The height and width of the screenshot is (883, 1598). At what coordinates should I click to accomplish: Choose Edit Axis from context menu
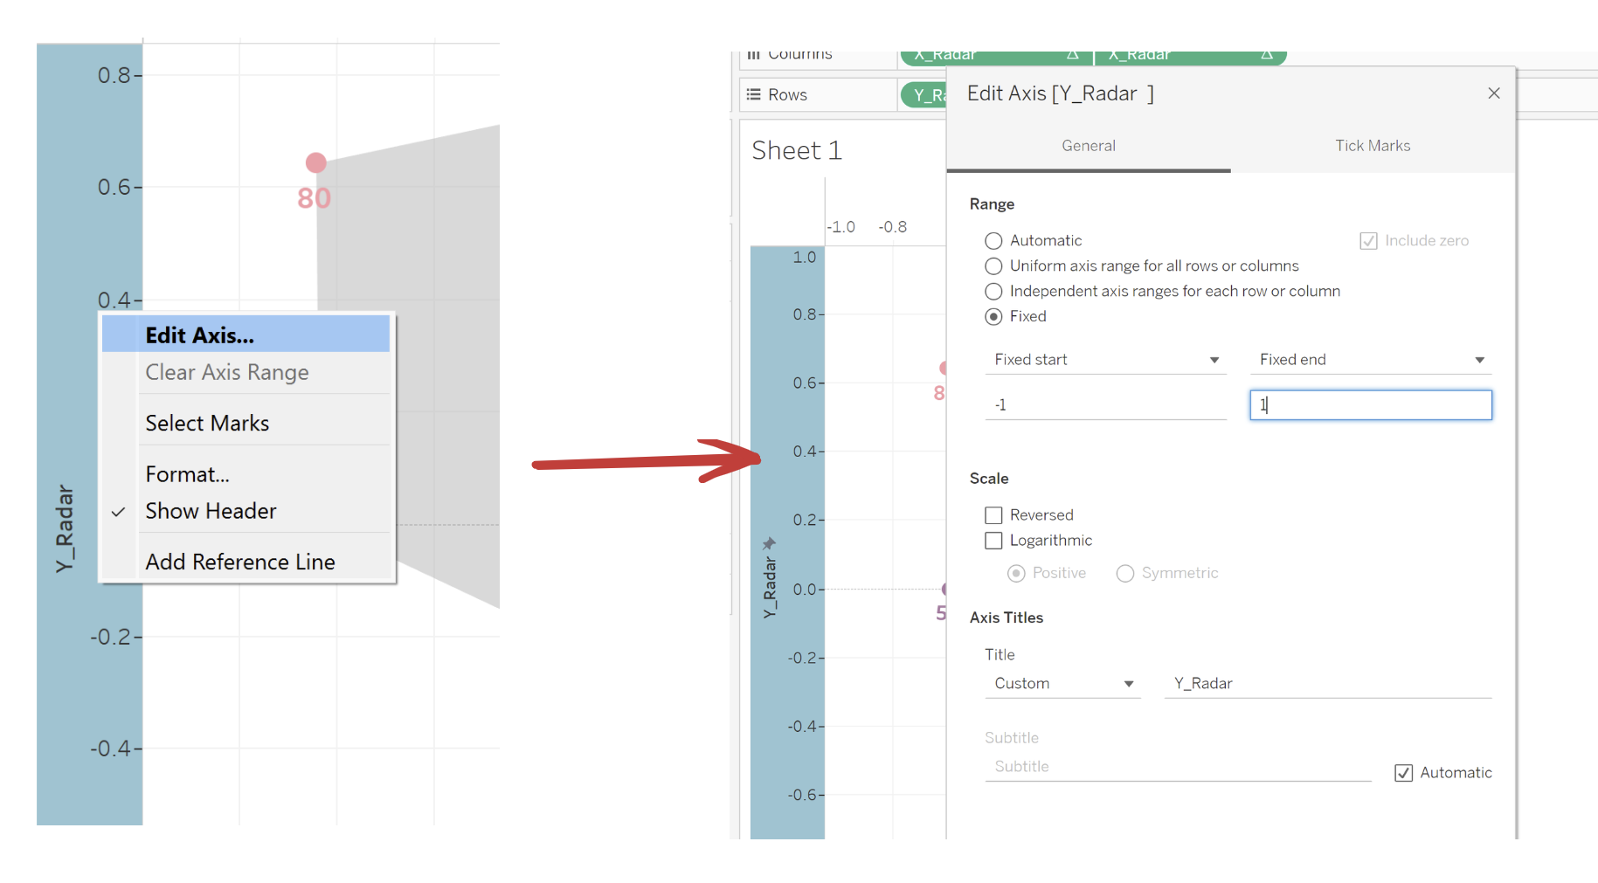200,335
